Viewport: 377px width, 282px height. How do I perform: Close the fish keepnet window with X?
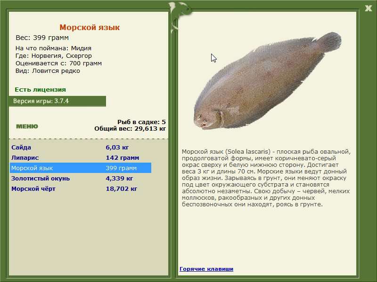(x=369, y=8)
